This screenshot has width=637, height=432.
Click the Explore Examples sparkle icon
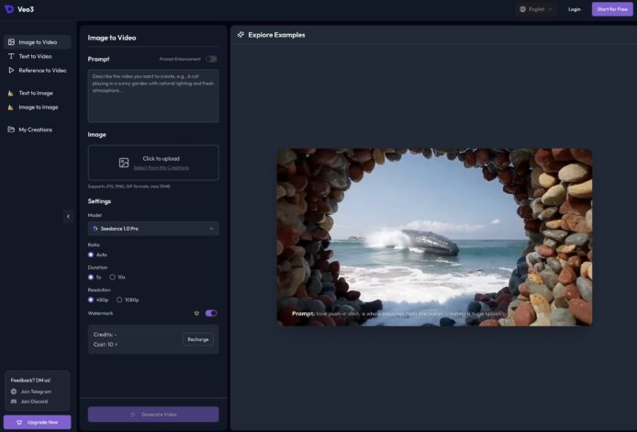(240, 35)
